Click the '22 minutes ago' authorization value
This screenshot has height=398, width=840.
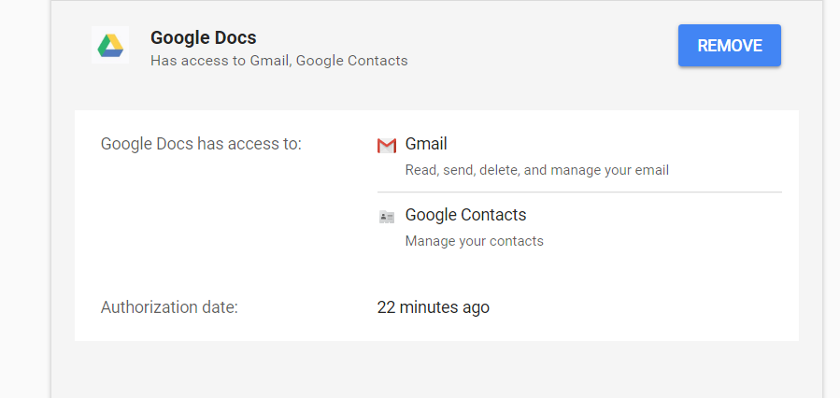[433, 307]
